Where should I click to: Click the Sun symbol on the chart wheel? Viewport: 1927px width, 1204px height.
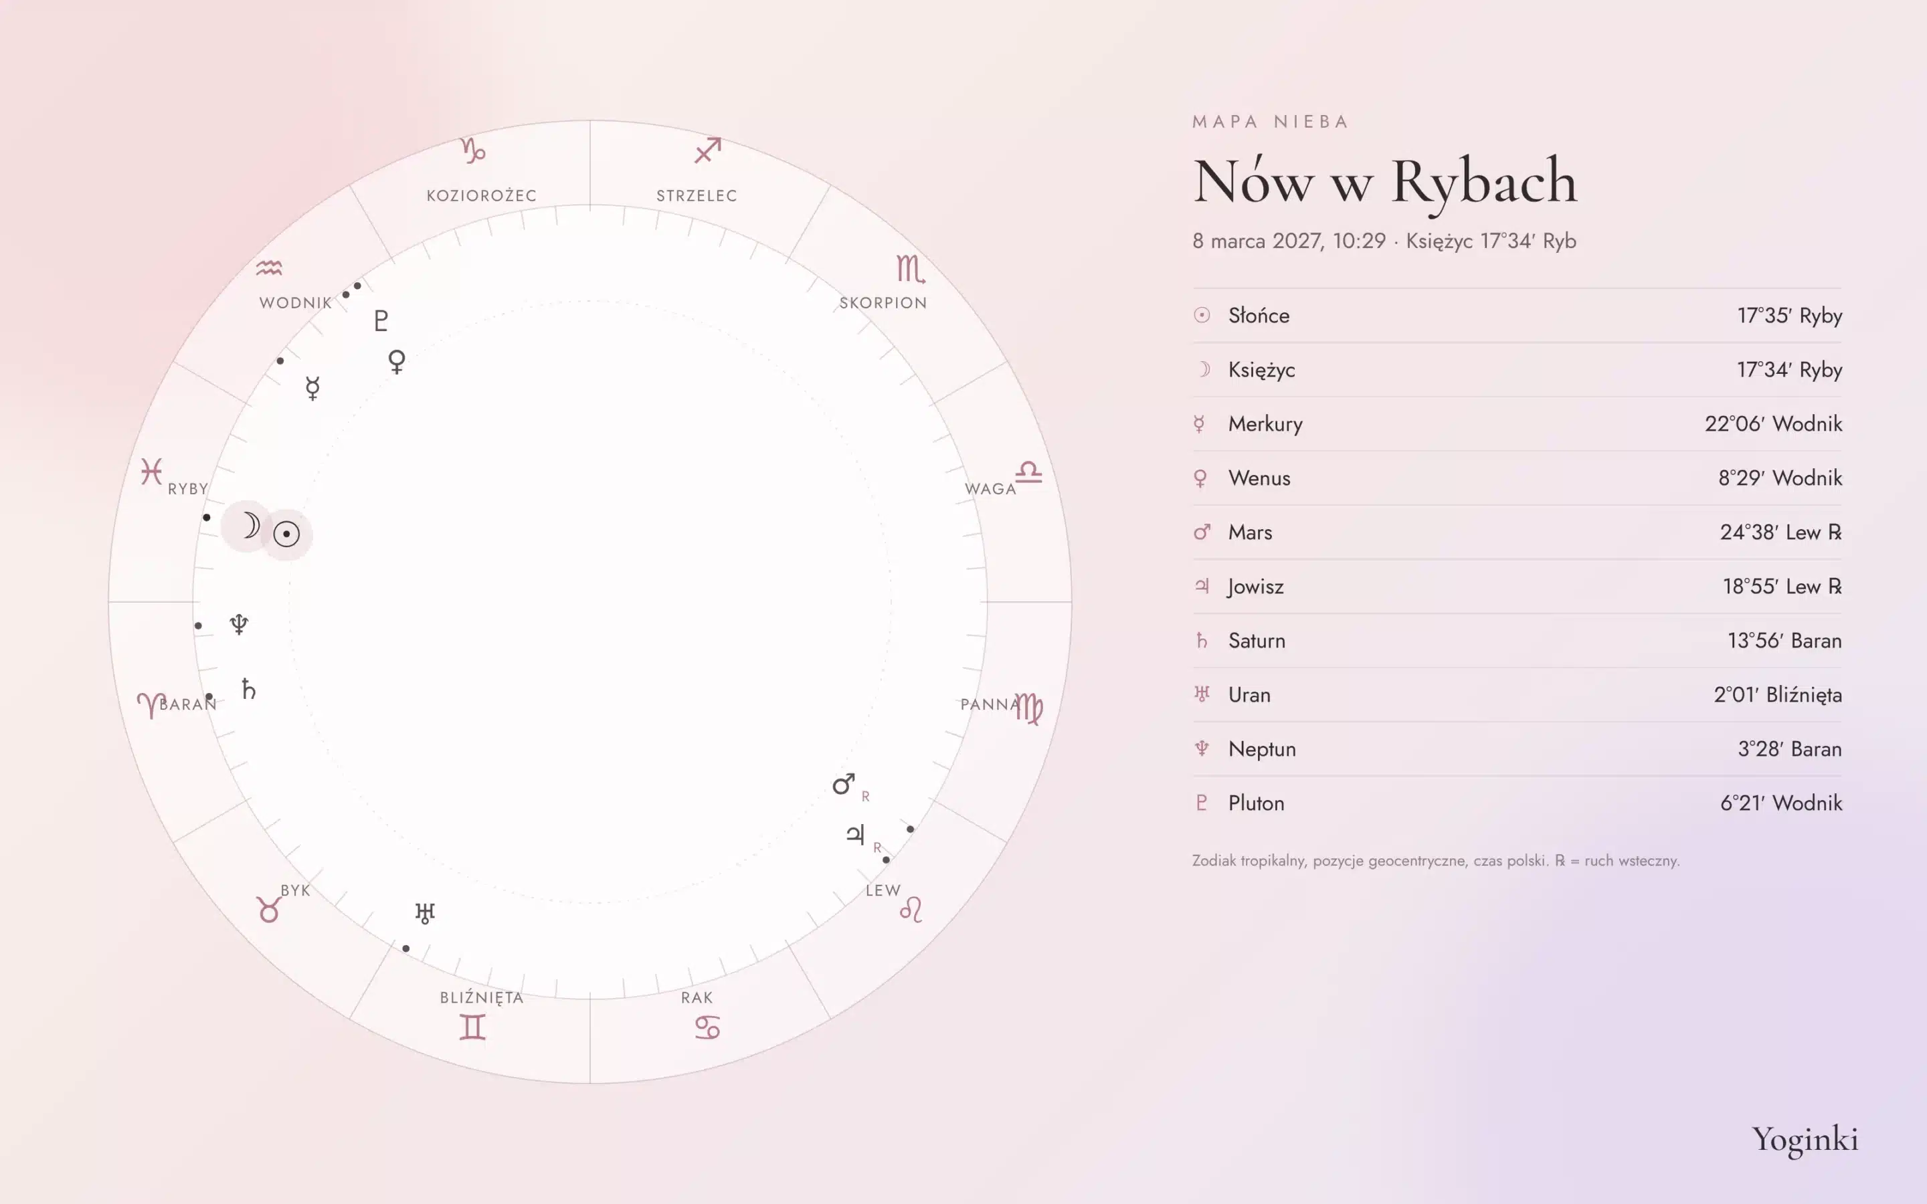coord(286,534)
